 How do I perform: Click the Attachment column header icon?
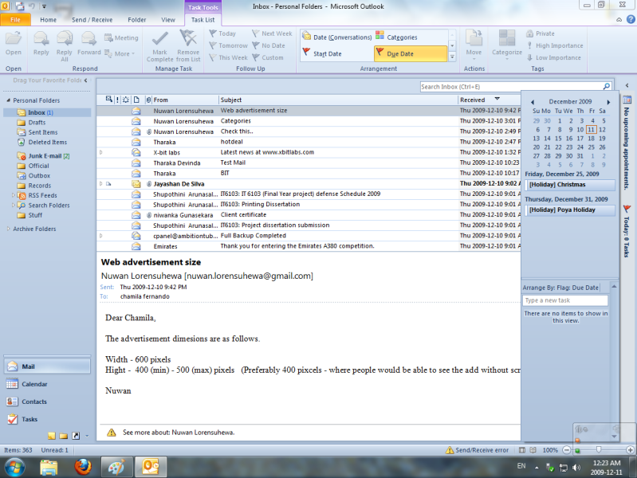(x=148, y=100)
